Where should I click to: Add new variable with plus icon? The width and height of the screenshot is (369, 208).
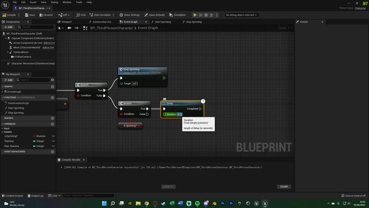click(52, 124)
